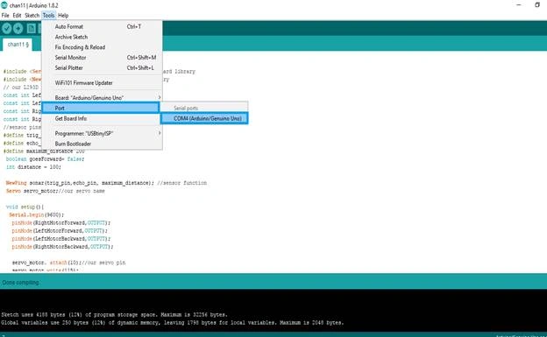Image resolution: width=547 pixels, height=337 pixels.
Task: Choose Archive Sketch menu entry
Action: coord(102,37)
